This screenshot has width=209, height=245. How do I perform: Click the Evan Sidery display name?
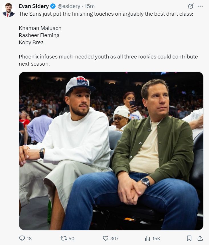click(x=34, y=6)
